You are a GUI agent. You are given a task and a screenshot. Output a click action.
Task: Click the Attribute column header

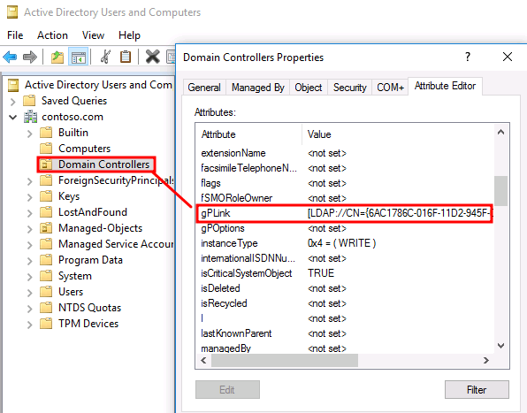[x=248, y=134]
